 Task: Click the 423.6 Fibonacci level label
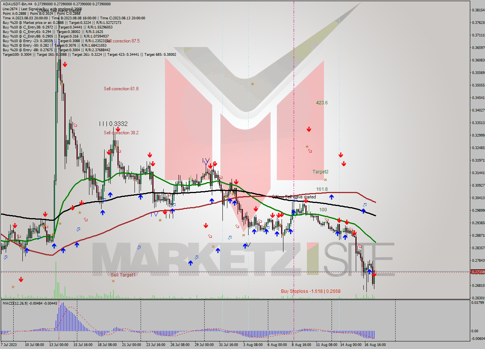[322, 103]
